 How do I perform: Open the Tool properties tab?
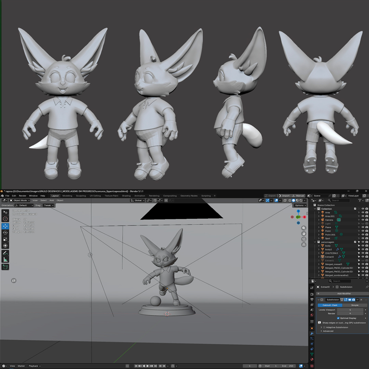click(312, 287)
